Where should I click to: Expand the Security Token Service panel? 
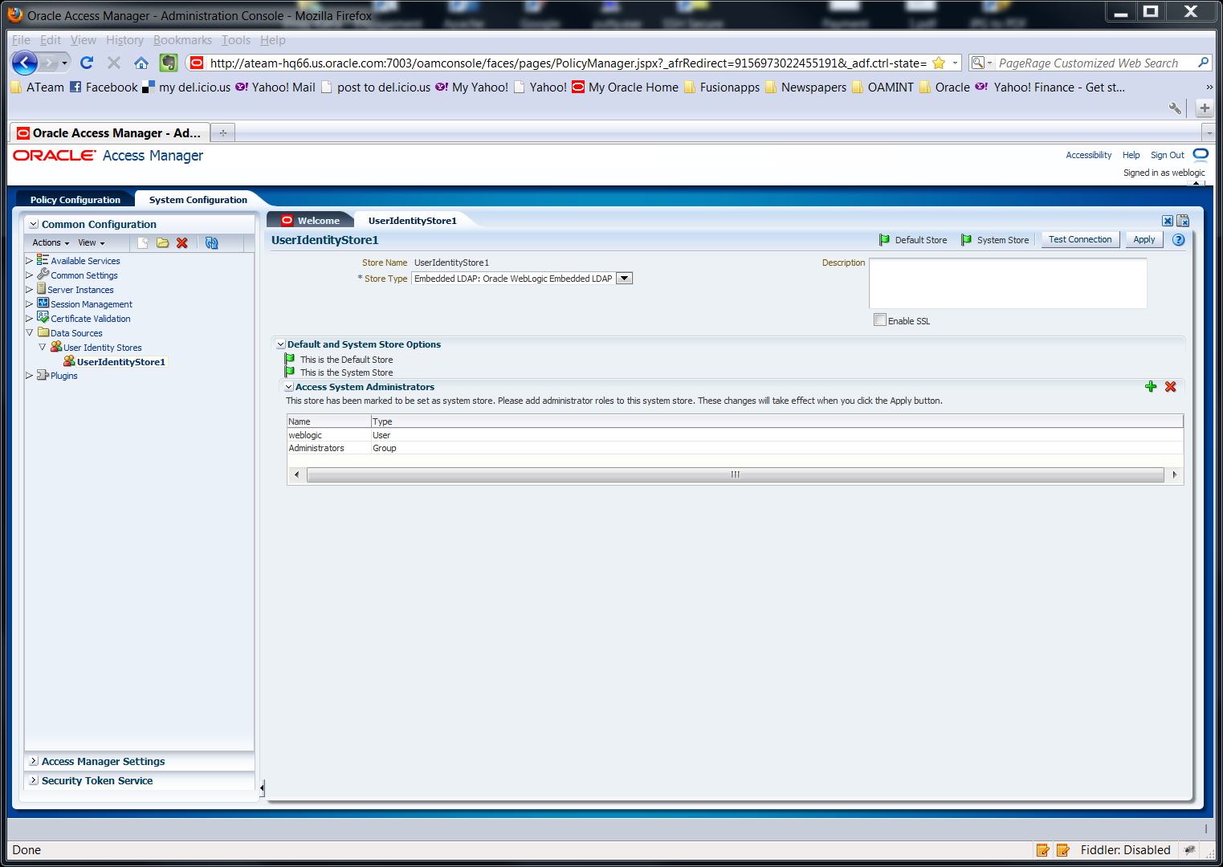[34, 780]
